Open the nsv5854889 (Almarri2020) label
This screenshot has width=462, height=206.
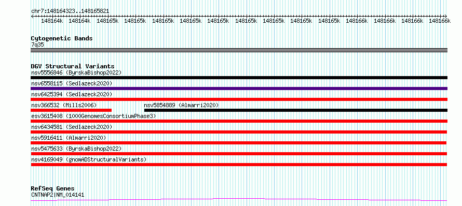(x=181, y=105)
